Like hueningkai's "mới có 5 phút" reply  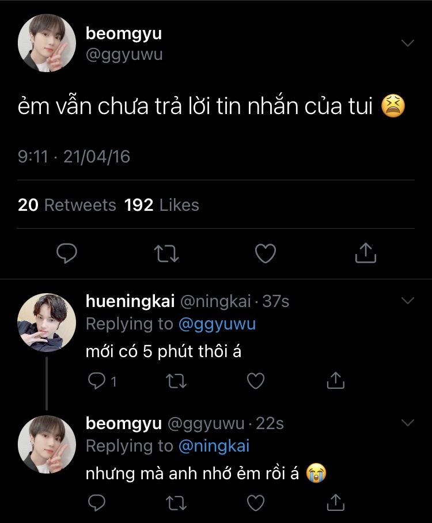255,381
